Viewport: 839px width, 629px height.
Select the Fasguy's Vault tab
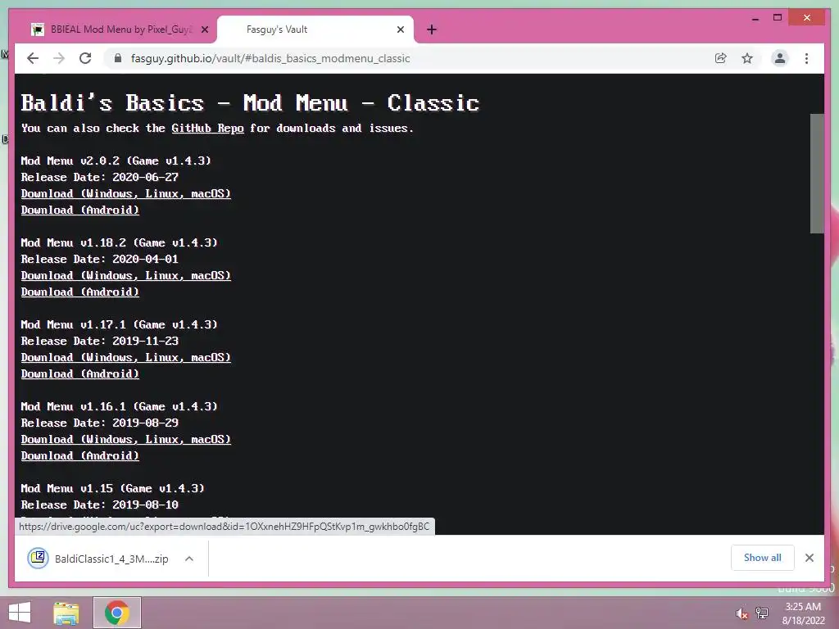[x=315, y=30]
